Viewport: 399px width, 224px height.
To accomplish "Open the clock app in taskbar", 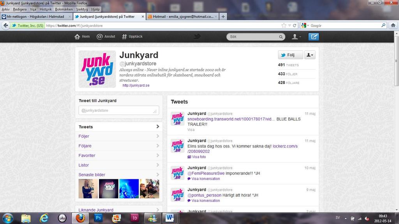I will tap(62, 218).
